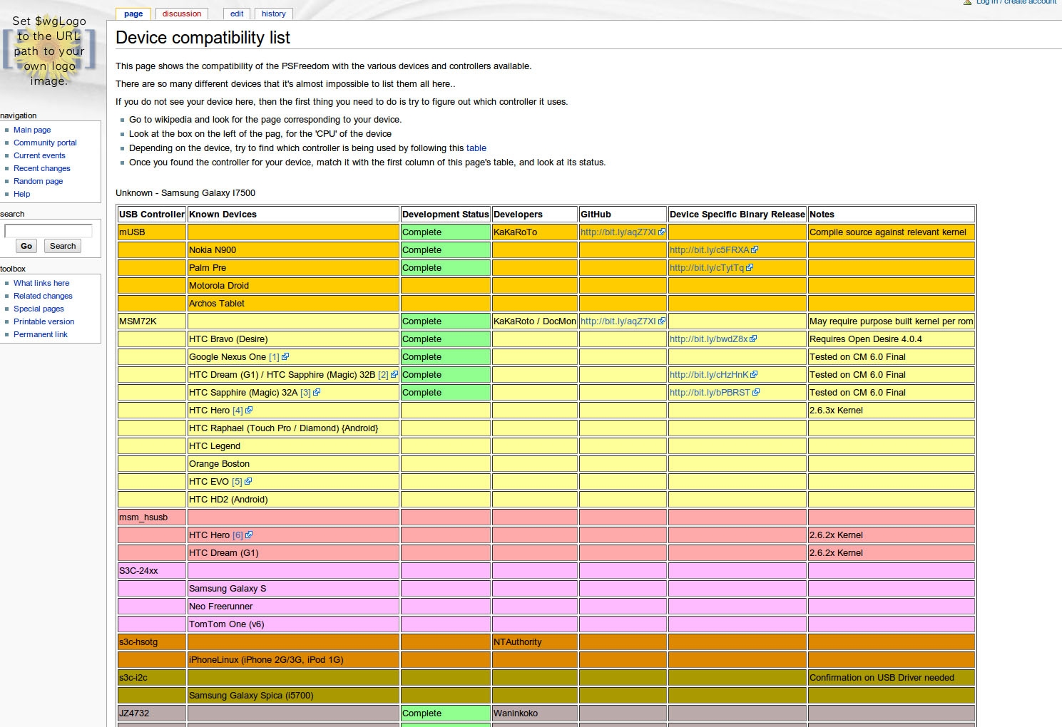The image size is (1062, 727).
Task: Click the 'Neo Freerunner' cell
Action: [293, 607]
